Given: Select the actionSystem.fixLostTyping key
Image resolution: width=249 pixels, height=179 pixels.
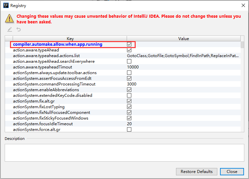Looking at the screenshot, I should click(39, 107).
